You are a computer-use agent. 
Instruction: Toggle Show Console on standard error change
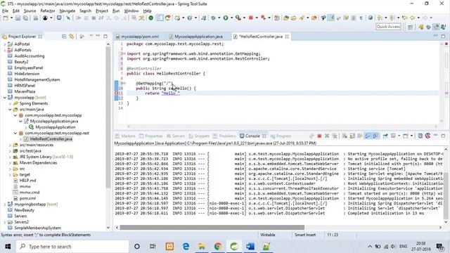pyautogui.click(x=375, y=136)
